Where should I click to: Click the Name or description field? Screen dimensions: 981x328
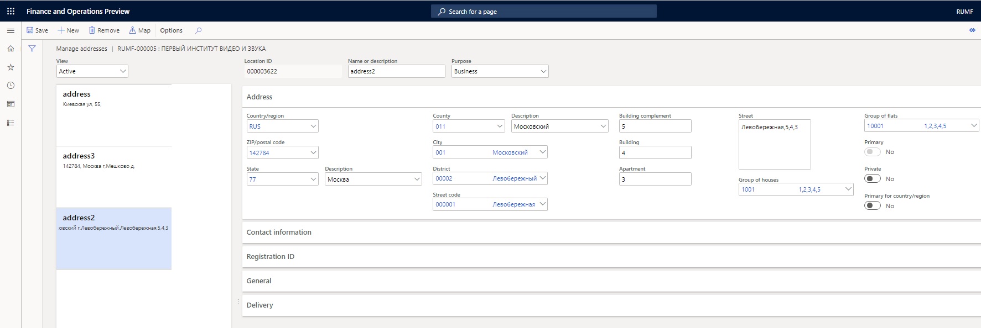tap(397, 71)
